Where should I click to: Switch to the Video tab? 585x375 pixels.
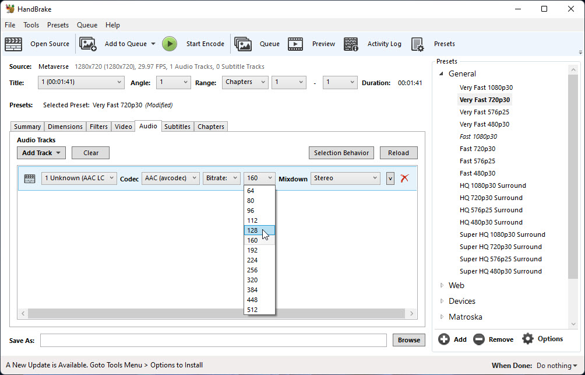(x=123, y=127)
